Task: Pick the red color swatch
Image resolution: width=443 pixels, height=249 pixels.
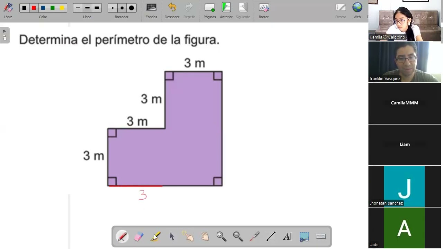Action: click(x=34, y=8)
